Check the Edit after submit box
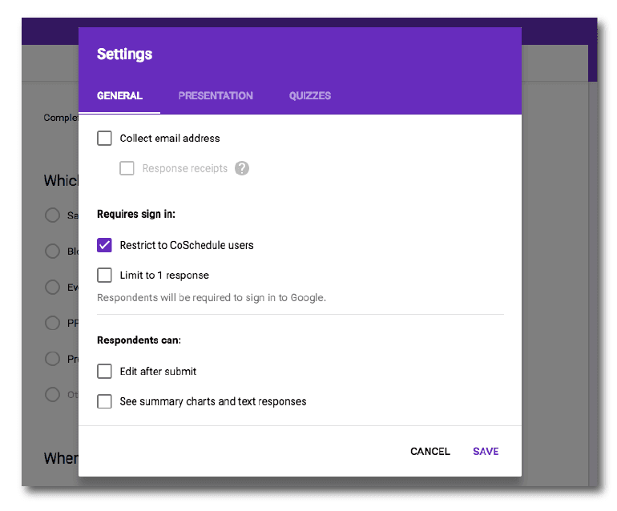617x511 pixels. pyautogui.click(x=104, y=372)
